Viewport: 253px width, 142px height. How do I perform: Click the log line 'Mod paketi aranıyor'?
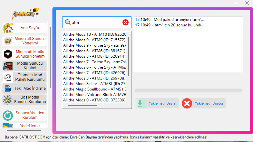(x=169, y=20)
